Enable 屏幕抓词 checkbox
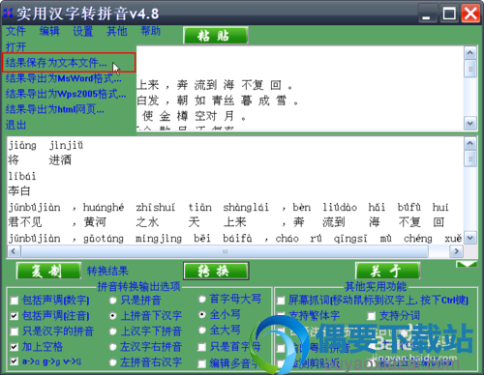 [281, 301]
